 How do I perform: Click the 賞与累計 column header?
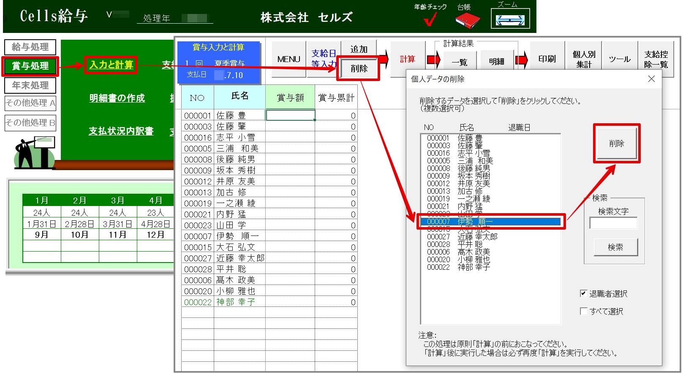(336, 98)
